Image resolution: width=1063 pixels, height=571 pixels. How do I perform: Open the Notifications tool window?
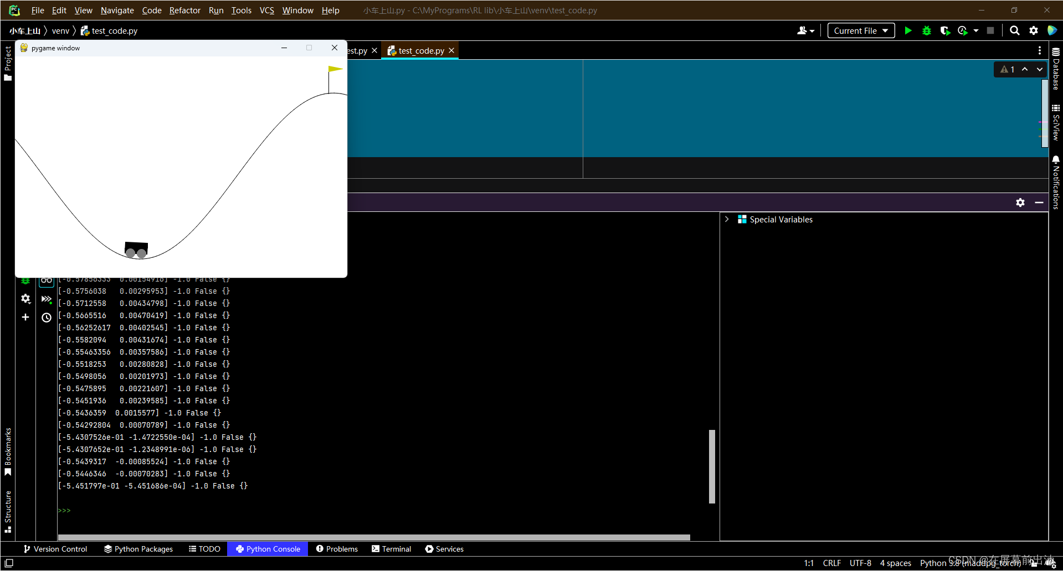1056,183
